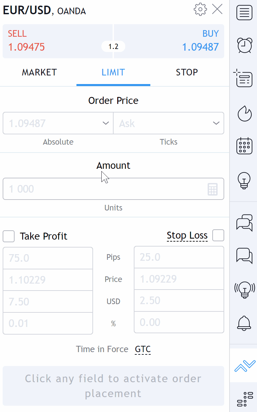Switch to the MARKET order tab
This screenshot has width=257, height=412.
click(x=39, y=72)
